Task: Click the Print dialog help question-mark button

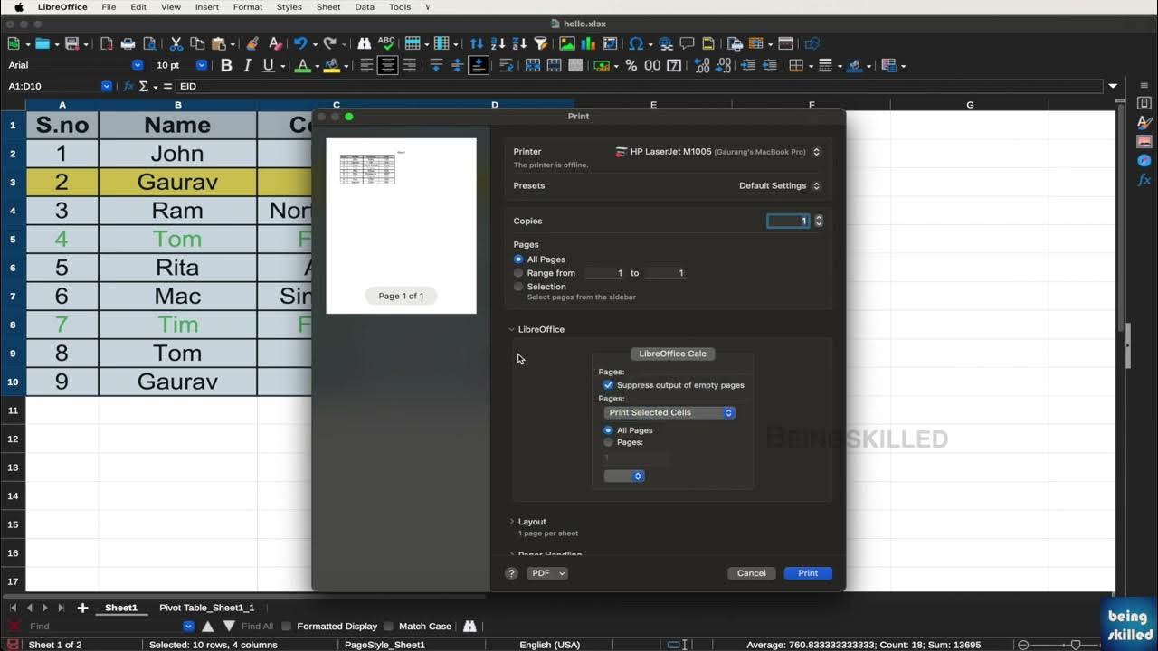Action: point(511,573)
